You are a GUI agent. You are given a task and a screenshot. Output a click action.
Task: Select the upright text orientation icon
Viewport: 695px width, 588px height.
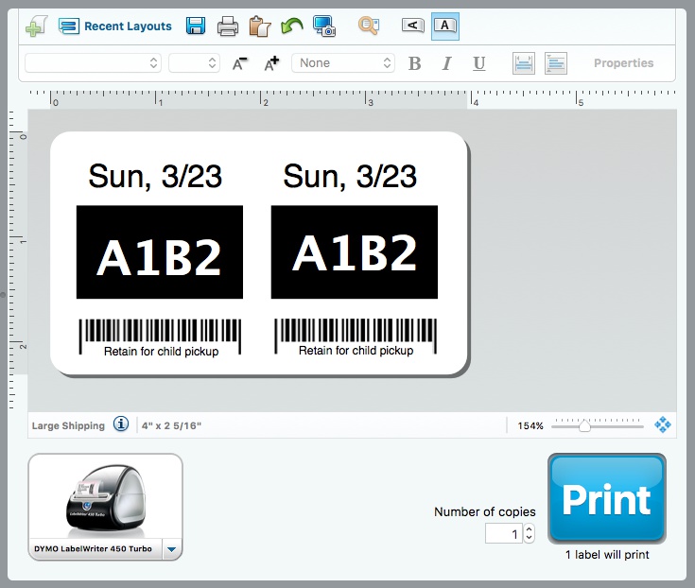[x=445, y=26]
